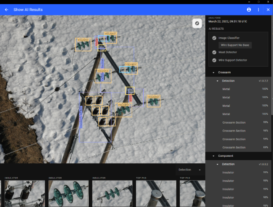Click the back arrow in header

[6, 10]
